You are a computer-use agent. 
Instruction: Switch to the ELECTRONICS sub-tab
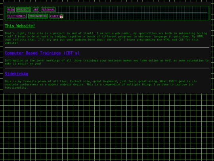click(x=17, y=16)
